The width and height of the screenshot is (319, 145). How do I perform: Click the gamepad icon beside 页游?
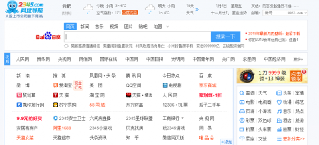pyautogui.click(x=242, y=111)
